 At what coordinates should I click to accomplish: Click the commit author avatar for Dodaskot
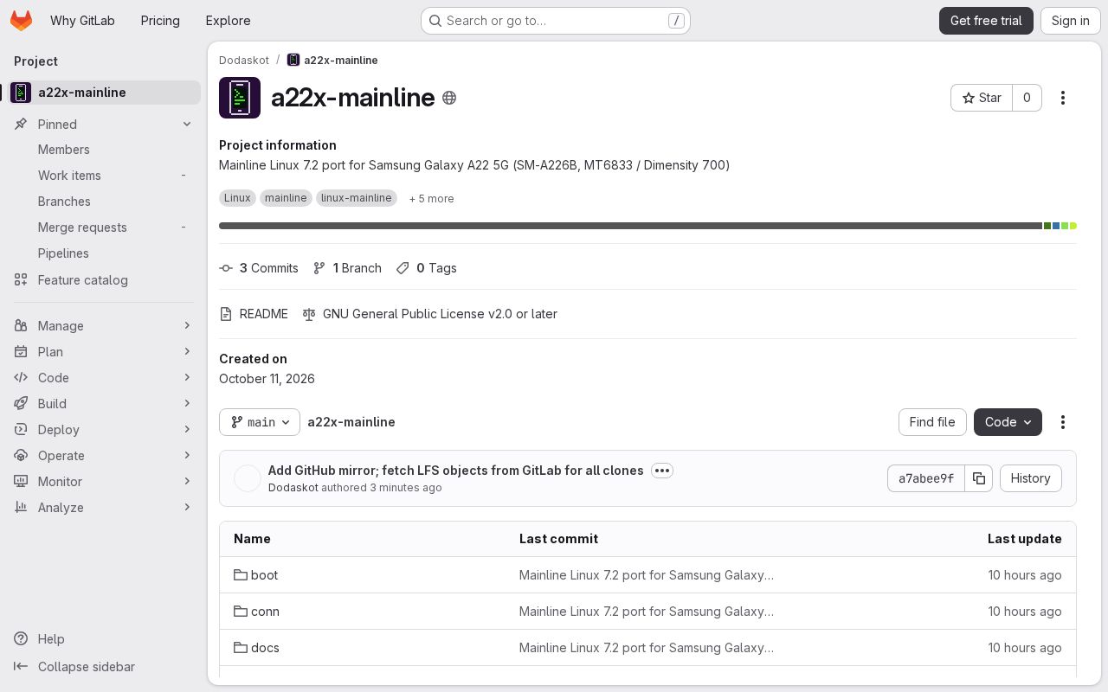[248, 478]
